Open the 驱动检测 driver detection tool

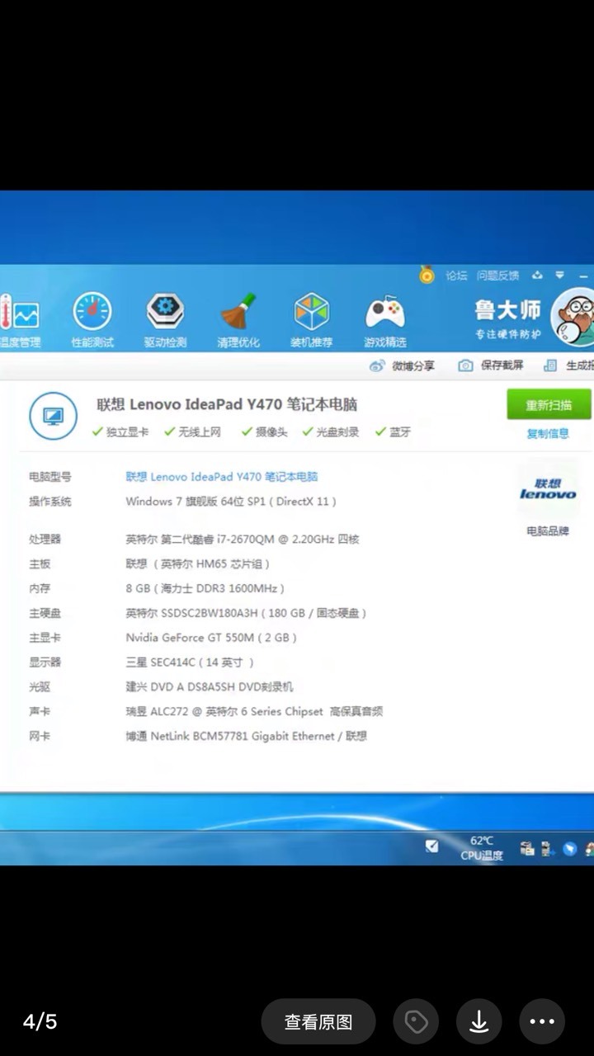(x=165, y=322)
